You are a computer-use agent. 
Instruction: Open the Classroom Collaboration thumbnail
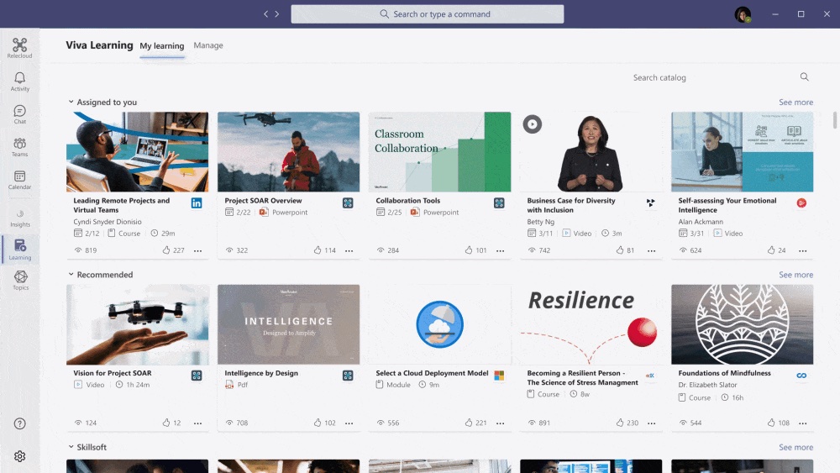tap(439, 151)
